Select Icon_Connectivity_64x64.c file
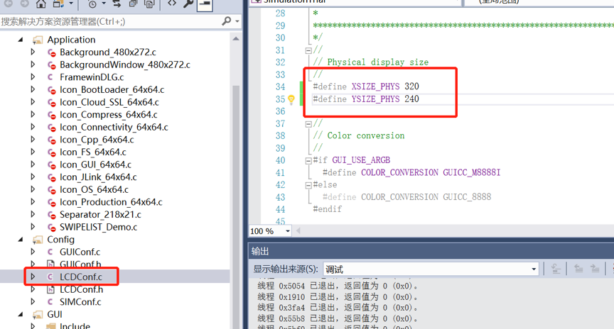Viewport: 614px width, 329px height. pos(114,128)
